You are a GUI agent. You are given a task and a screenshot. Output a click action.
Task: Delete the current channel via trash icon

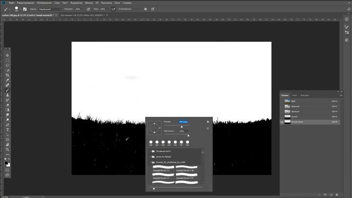click(337, 195)
